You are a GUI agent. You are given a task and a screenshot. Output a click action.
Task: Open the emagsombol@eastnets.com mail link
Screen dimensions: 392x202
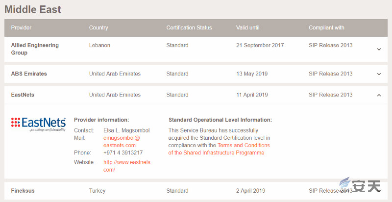122,142
